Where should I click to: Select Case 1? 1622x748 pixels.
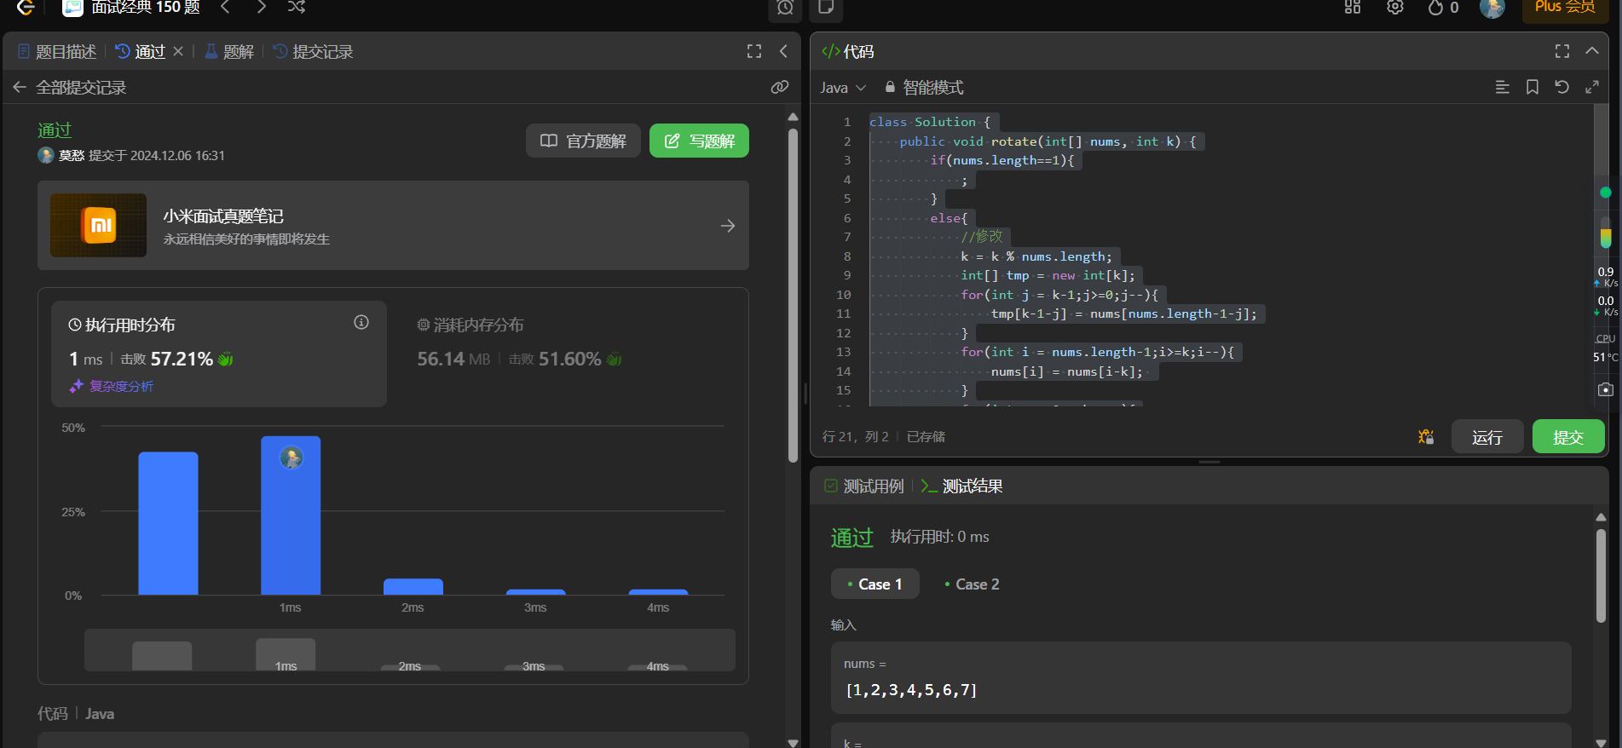click(875, 584)
